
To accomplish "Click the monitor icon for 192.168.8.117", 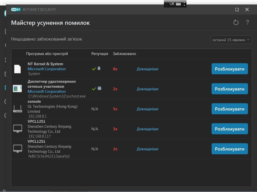I will [x=17, y=129].
